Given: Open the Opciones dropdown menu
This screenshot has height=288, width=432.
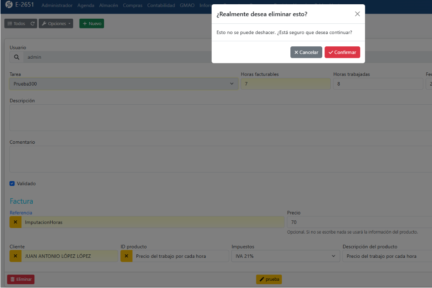Looking at the screenshot, I should point(56,24).
